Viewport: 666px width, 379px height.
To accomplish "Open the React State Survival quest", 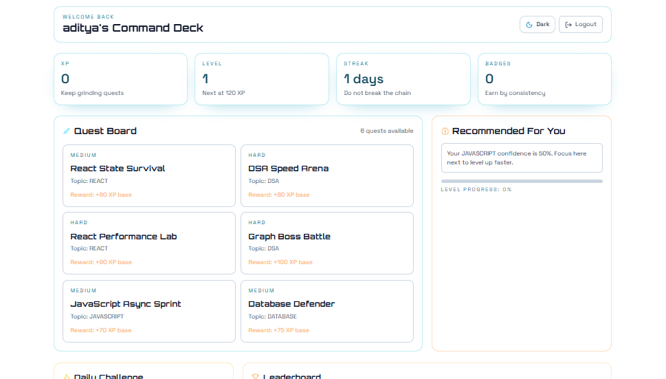I will pyautogui.click(x=149, y=175).
